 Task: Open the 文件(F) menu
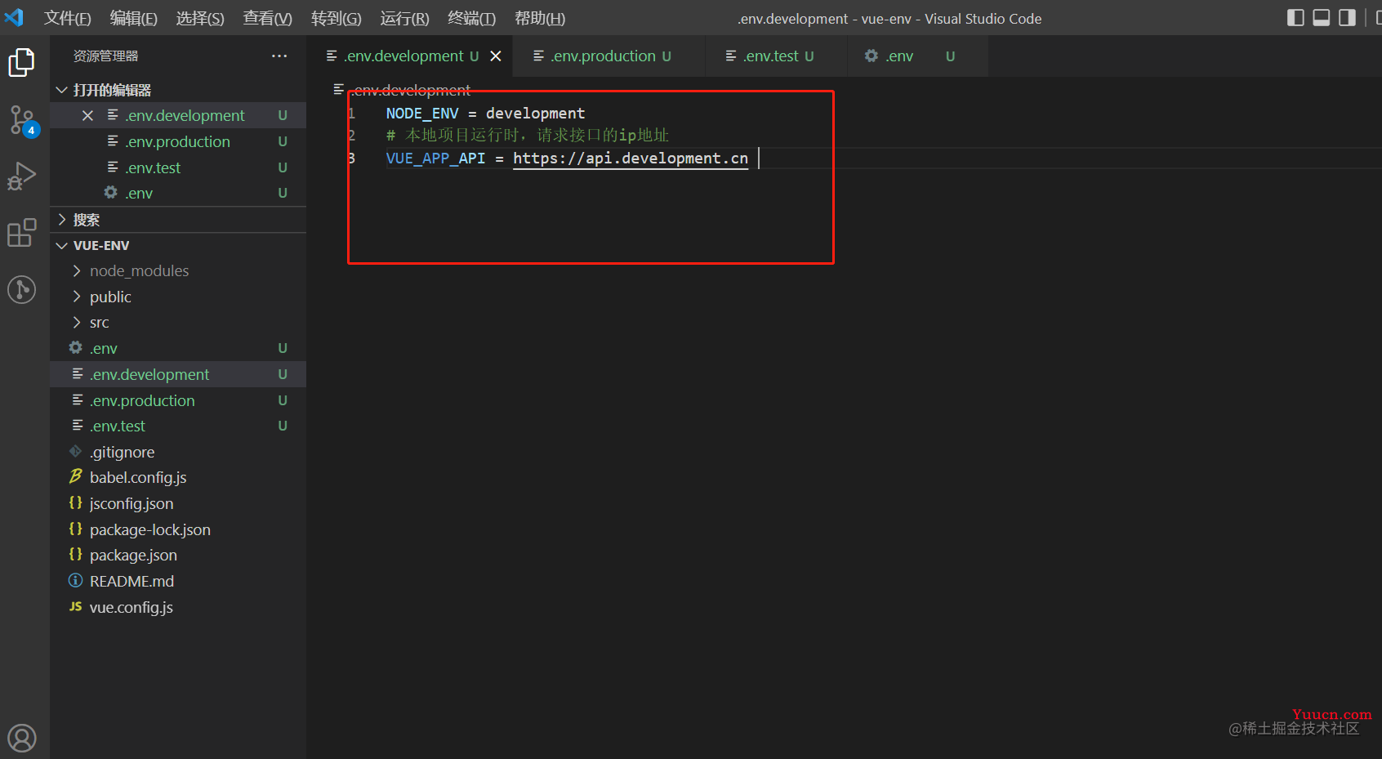tap(68, 18)
